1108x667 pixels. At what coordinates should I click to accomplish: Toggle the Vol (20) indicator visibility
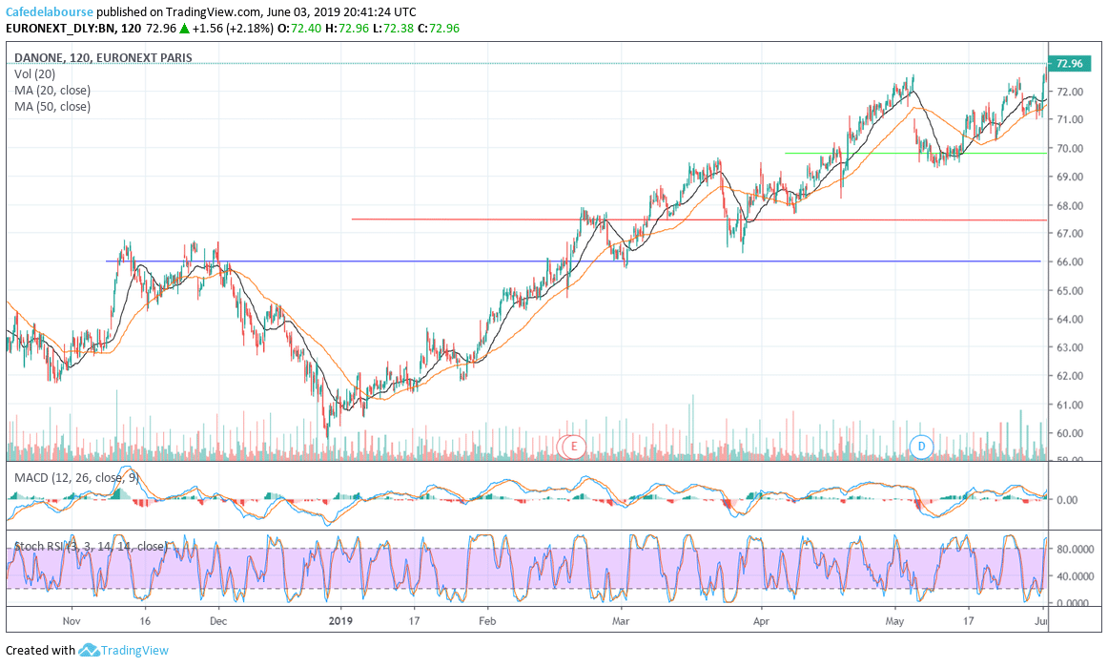(x=36, y=73)
